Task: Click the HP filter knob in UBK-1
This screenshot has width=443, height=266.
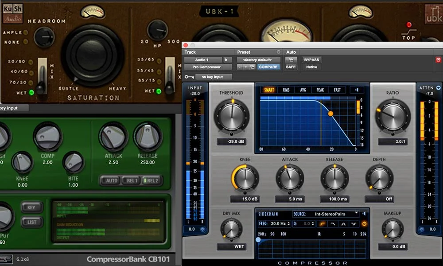Action: [157, 30]
